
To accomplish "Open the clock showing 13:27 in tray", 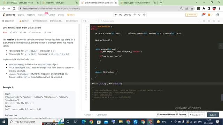I will 208,122.
